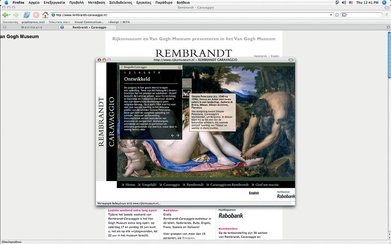The height and width of the screenshot is (244, 391).
Task: Click the previous page arrow in biography panel
Action: coord(173,136)
